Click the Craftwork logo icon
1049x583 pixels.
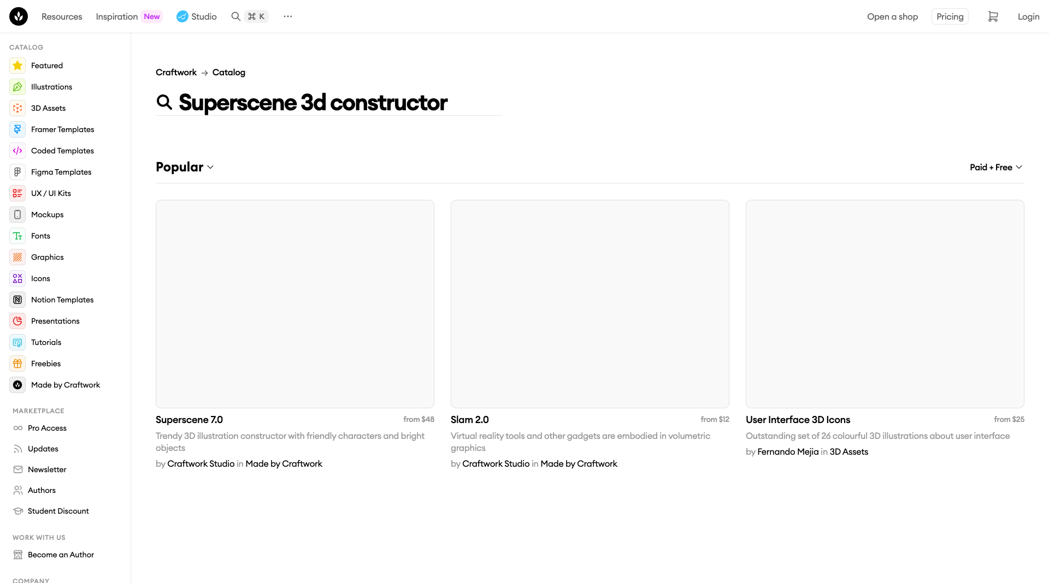19,16
